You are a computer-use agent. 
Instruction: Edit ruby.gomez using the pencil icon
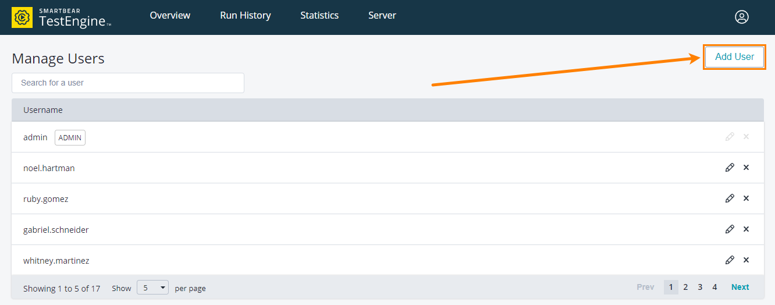(x=730, y=198)
